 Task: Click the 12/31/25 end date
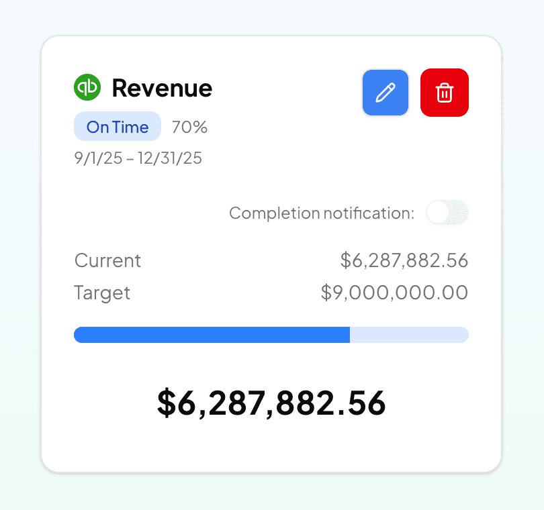pos(170,158)
